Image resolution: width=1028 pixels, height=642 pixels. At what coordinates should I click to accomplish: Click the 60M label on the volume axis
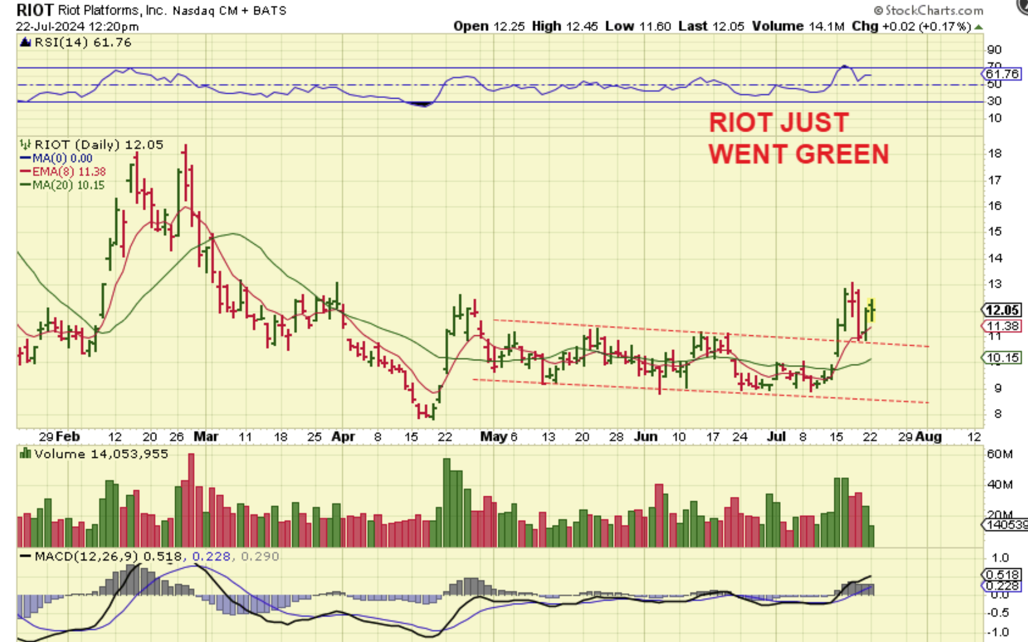1000,454
